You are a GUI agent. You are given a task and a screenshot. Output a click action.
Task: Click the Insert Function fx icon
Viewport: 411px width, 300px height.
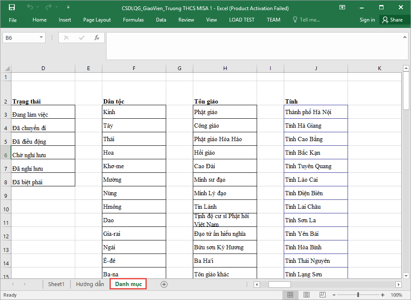[97, 38]
